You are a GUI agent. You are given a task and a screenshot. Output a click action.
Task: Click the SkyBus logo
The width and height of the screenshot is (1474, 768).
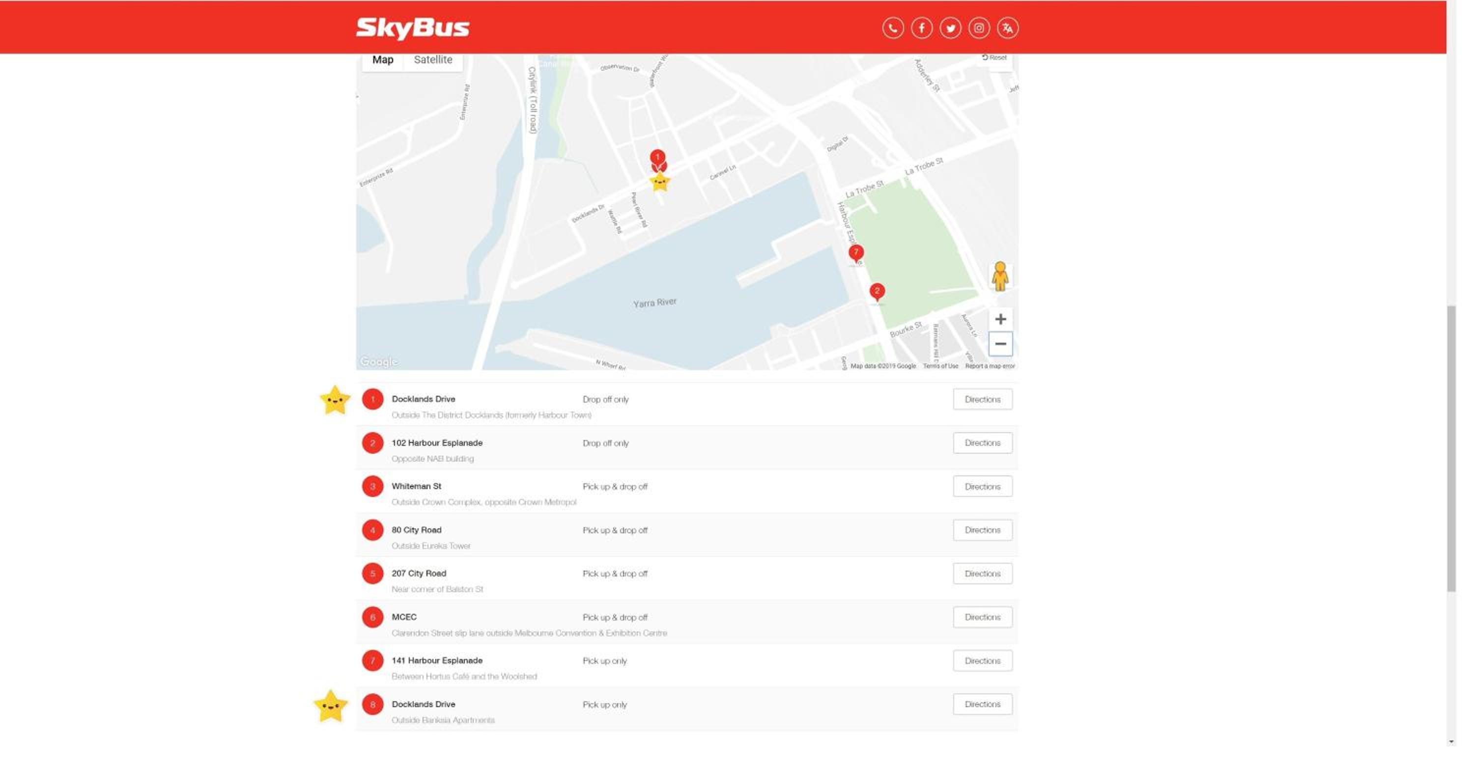click(x=413, y=28)
